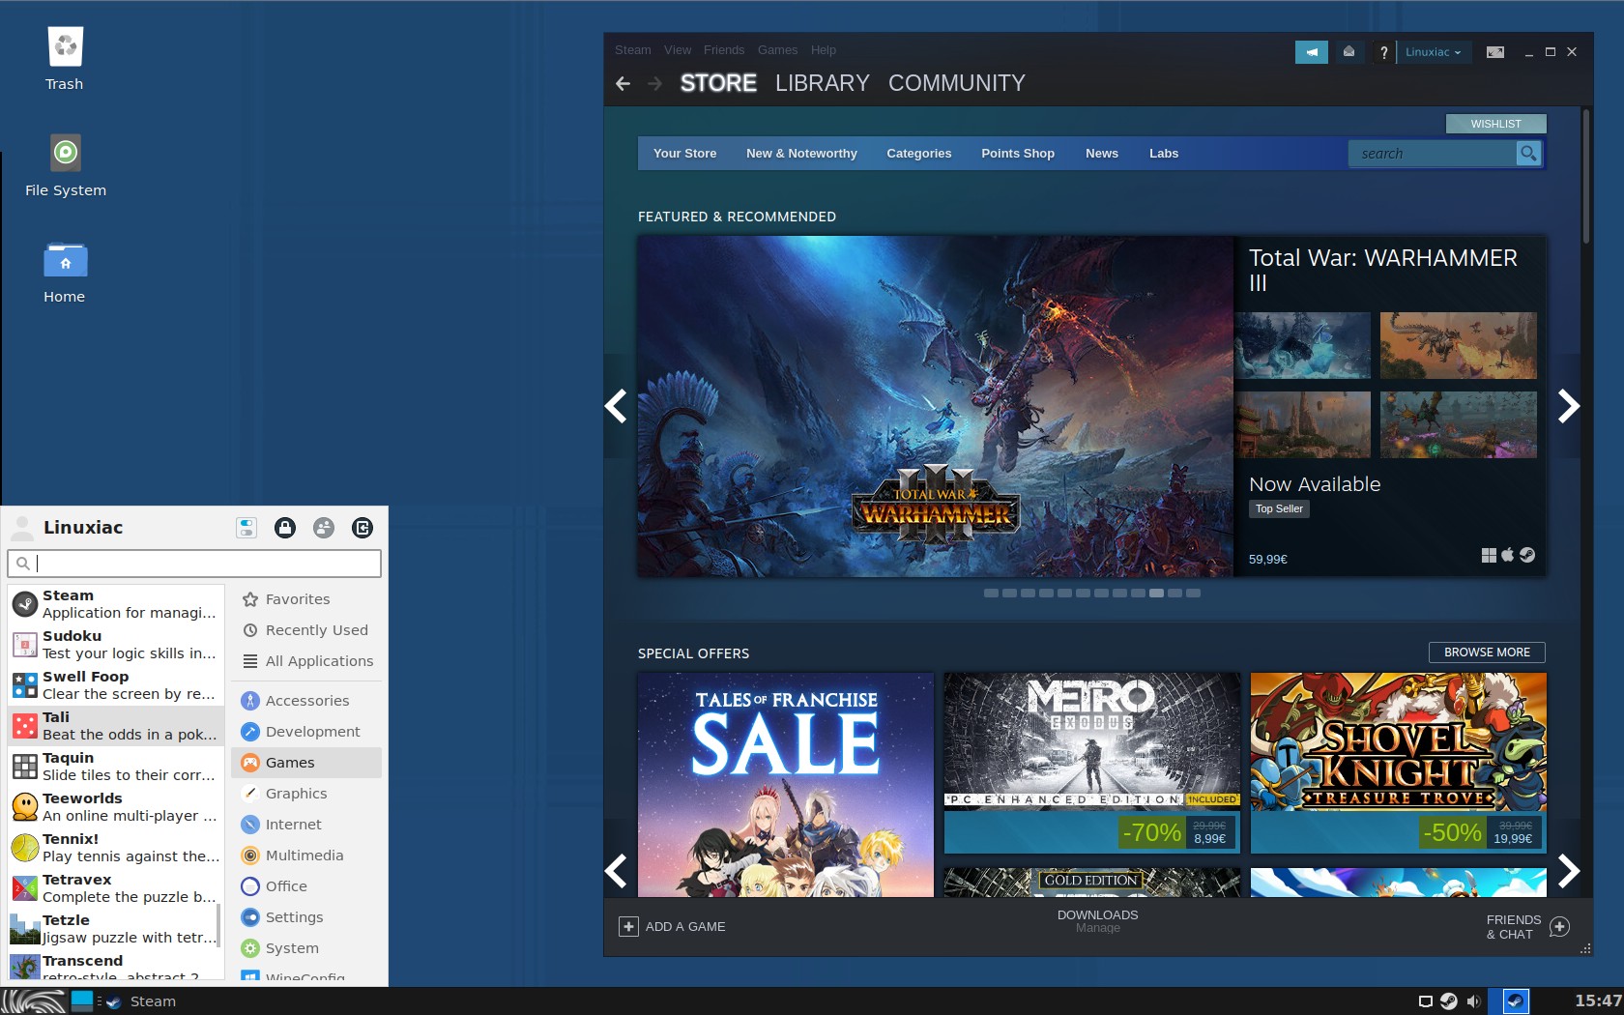Open menu settings toggle icon in Whisker menu
1624x1015 pixels.
[x=246, y=528]
